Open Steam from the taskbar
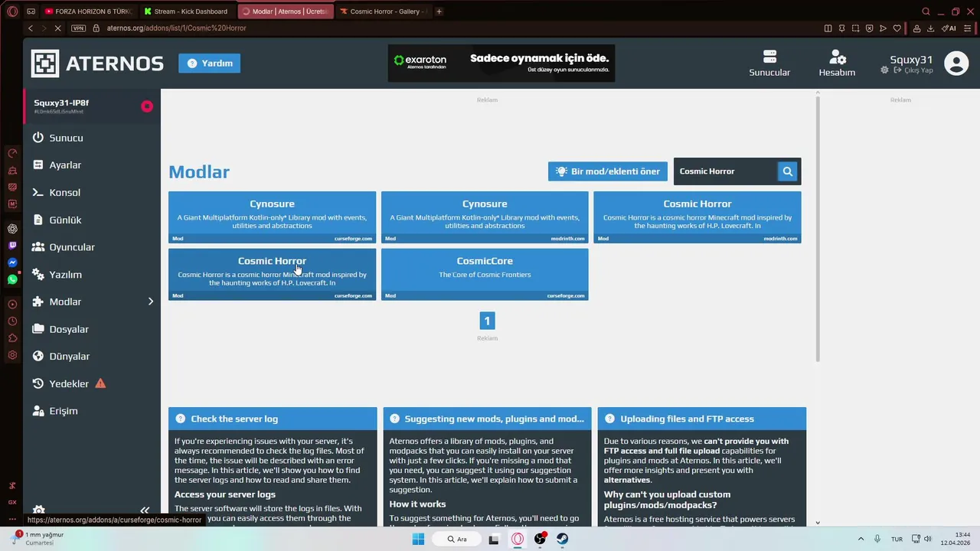The image size is (980, 551). pyautogui.click(x=562, y=539)
